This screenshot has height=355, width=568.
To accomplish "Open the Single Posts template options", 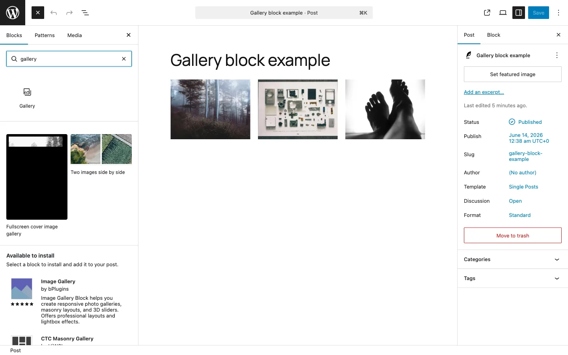I will click(x=523, y=187).
